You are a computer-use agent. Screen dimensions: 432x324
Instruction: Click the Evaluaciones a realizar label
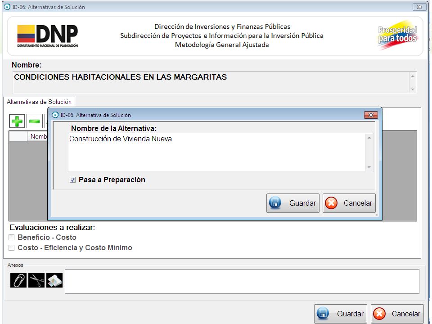[52, 228]
